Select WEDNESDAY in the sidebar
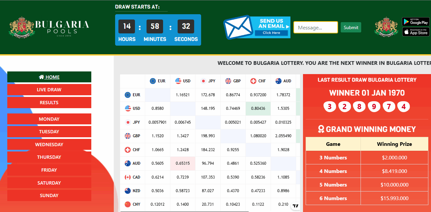Viewport: 431px width, 212px height. (x=49, y=145)
